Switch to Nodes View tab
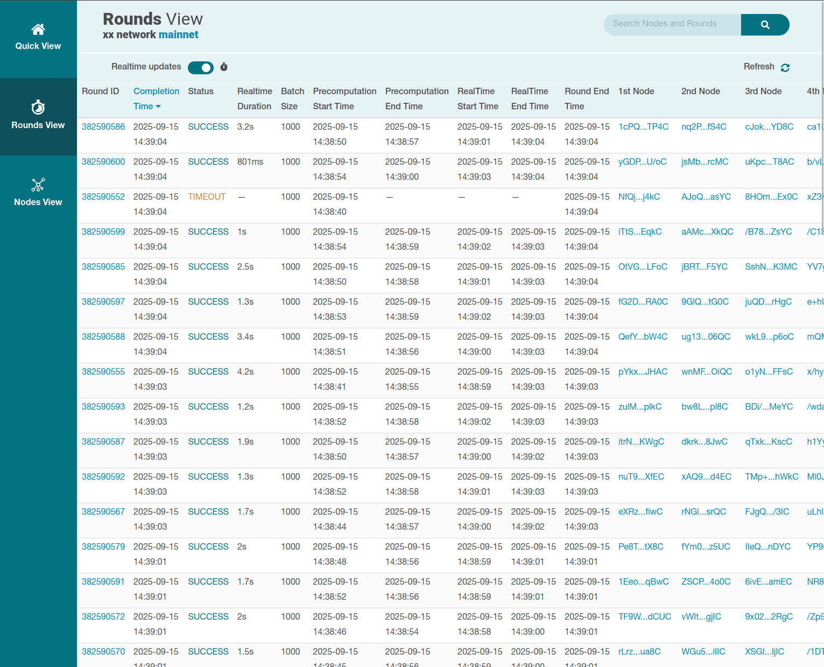The width and height of the screenshot is (824, 667). tap(38, 202)
